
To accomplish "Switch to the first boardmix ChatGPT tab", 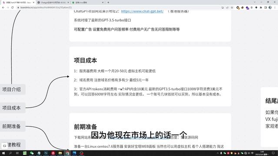I will point(18,3).
